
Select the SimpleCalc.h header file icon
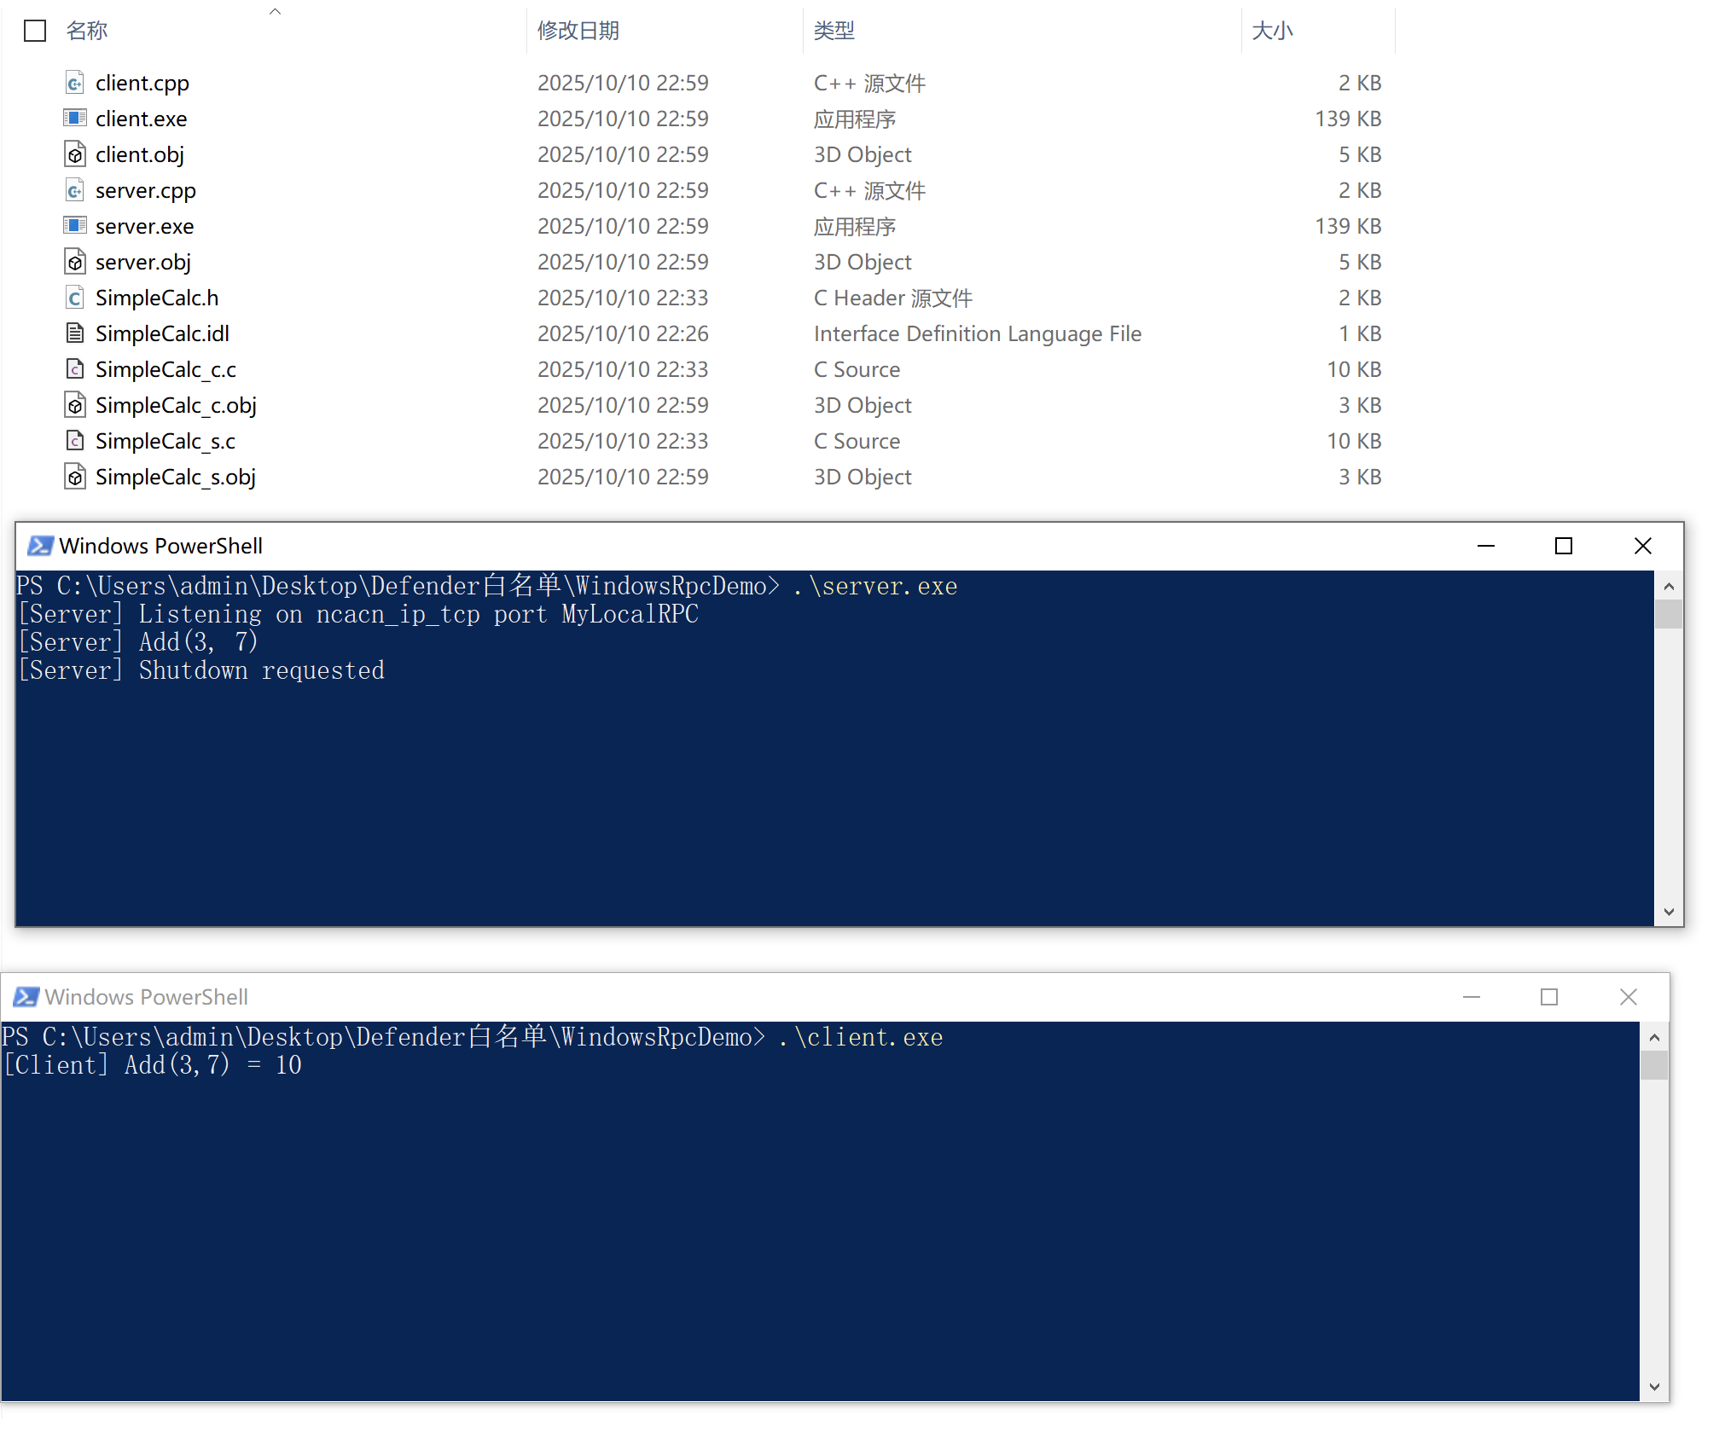(75, 298)
